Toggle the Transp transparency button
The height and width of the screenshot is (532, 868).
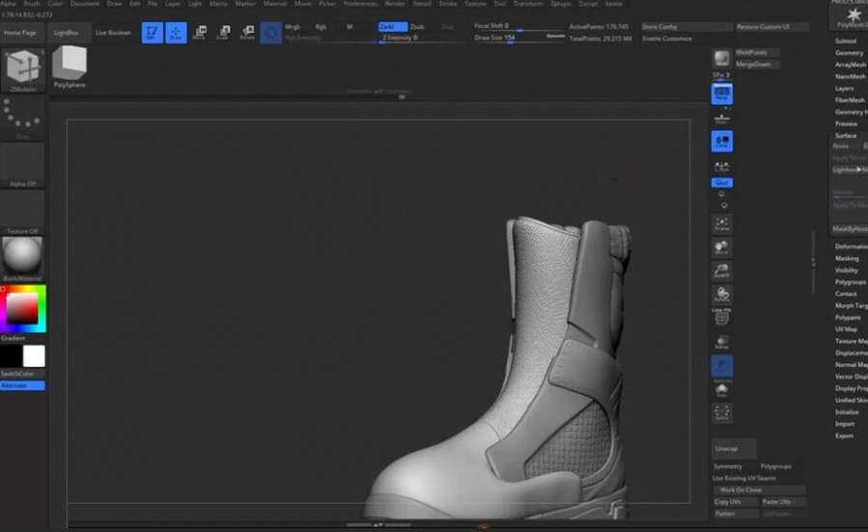[722, 342]
